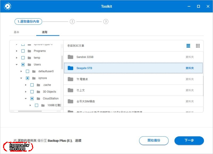
Task: Check the defaultuser0 checkbox
Action: tap(27, 71)
